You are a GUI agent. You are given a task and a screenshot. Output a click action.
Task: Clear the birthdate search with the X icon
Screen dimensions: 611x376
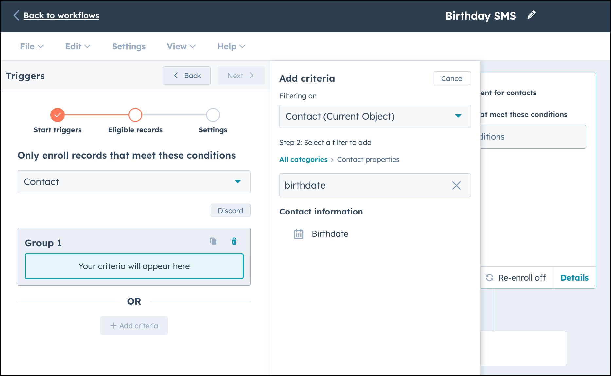click(456, 185)
